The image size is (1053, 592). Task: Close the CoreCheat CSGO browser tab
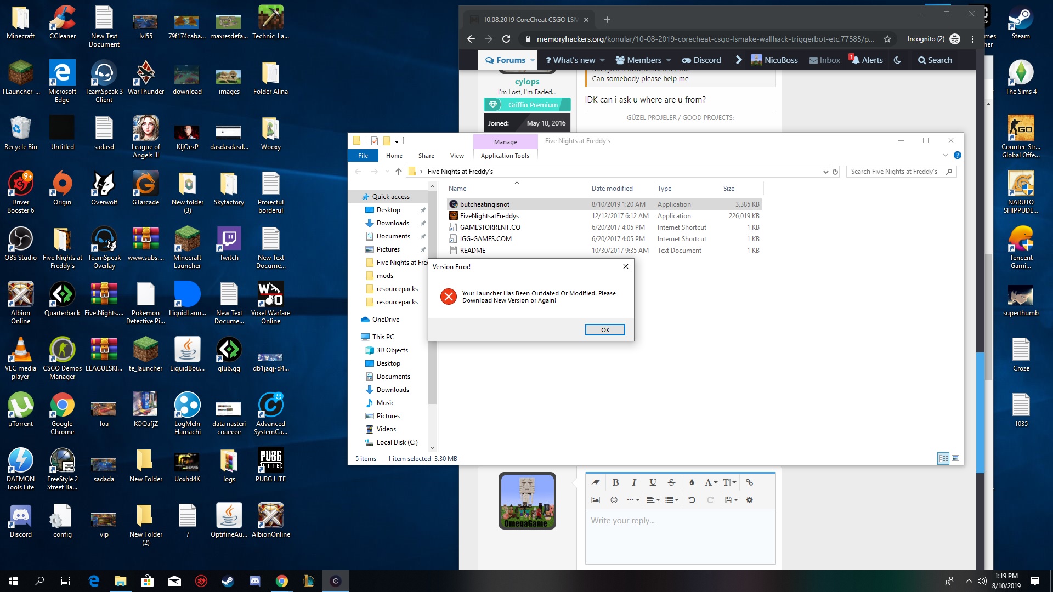coord(586,20)
